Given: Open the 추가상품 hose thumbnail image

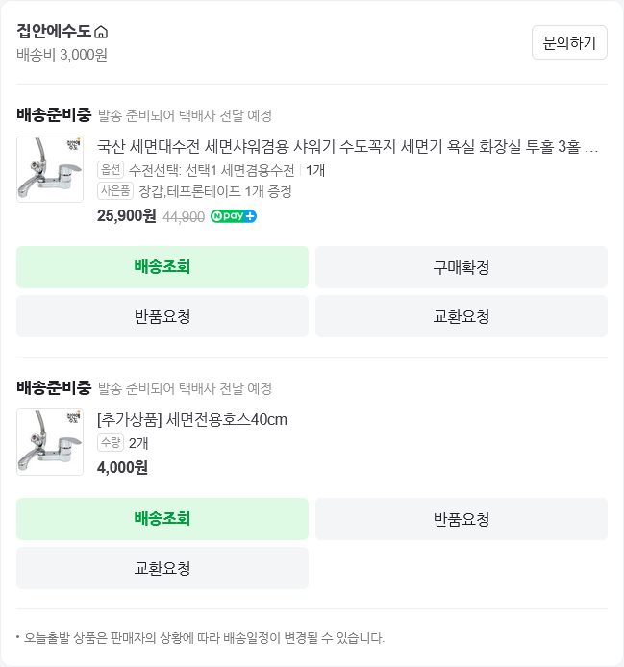Looking at the screenshot, I should tap(50, 442).
